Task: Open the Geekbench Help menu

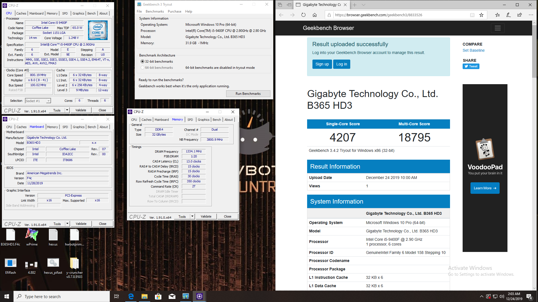Action: pos(189,11)
